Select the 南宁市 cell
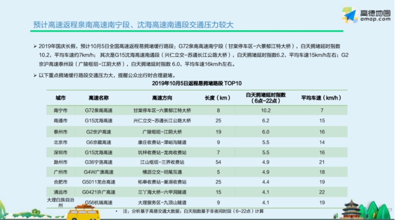This screenshot has width=395, height=220. [x=60, y=111]
